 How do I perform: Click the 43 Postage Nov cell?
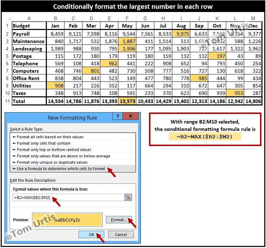[235, 56]
